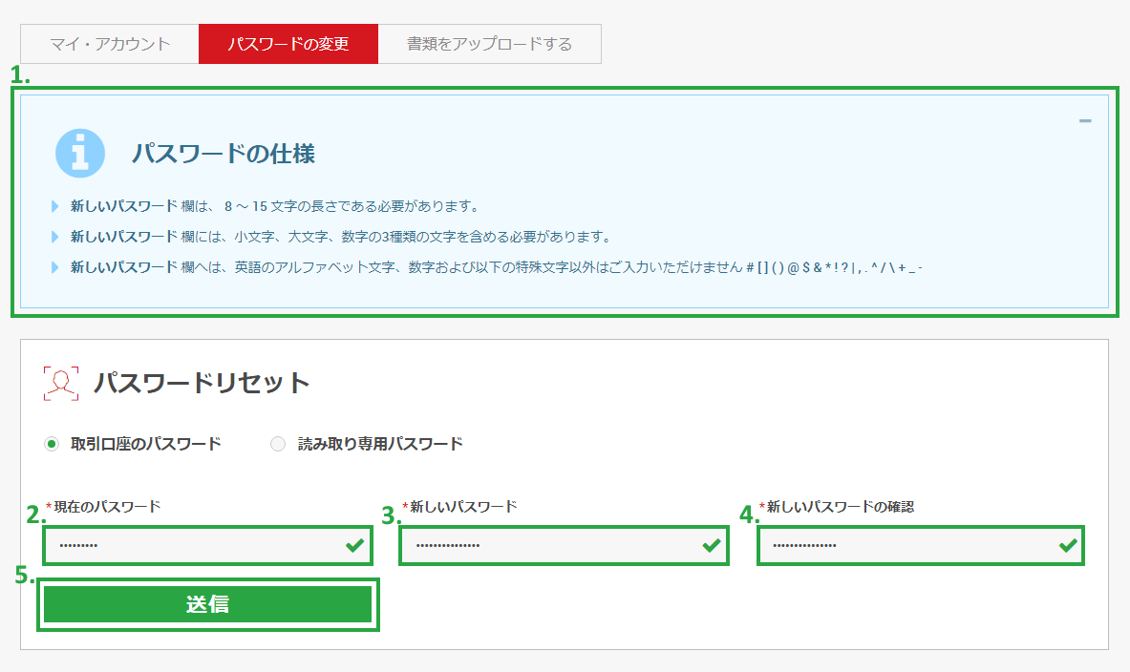Click the パスワードリセット section title

202,383
